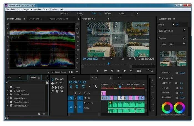Toggle V1 track output eye icon
194x126 pixels.
[x=89, y=98]
